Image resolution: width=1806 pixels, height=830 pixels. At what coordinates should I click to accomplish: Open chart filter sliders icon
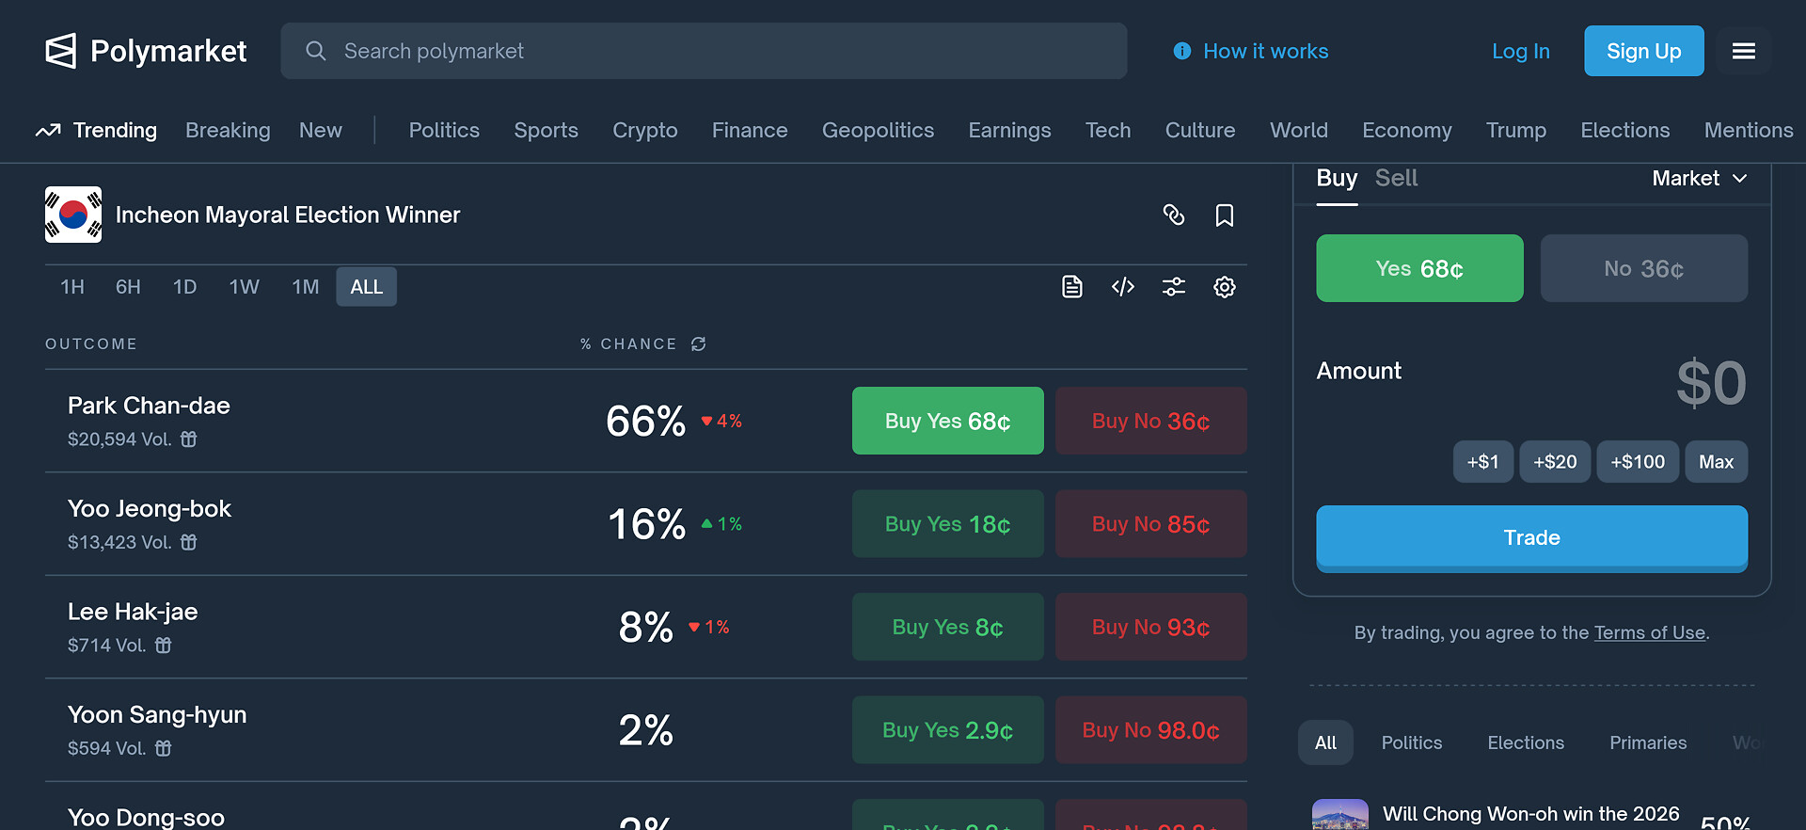pos(1174,287)
